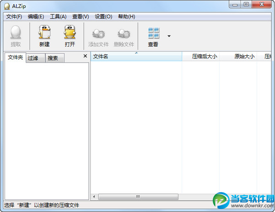Open an archive using 打开 icon

(70, 32)
